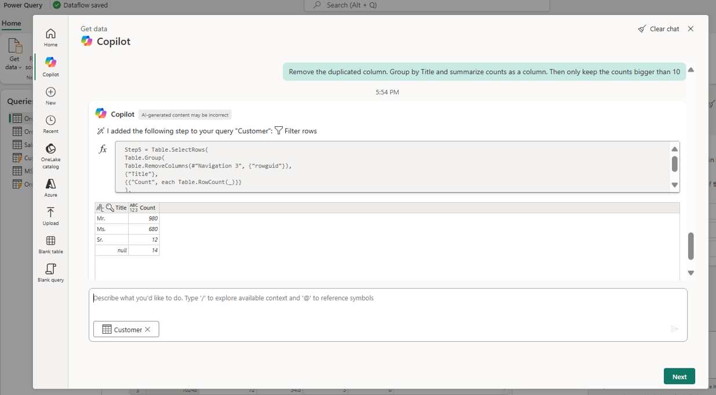Select the Count column ABC123 type icon
This screenshot has width=716, height=395.
134,207
